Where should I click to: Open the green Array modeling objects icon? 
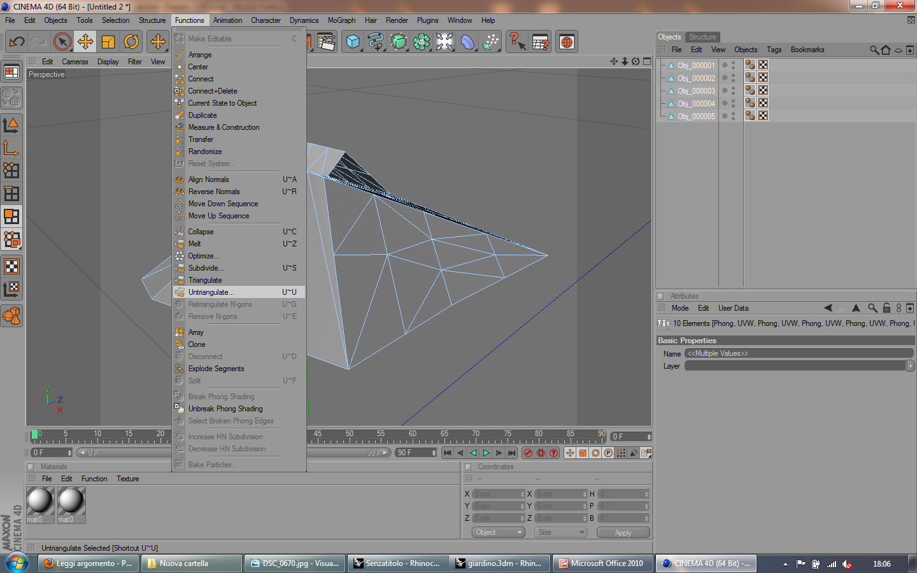pyautogui.click(x=422, y=42)
